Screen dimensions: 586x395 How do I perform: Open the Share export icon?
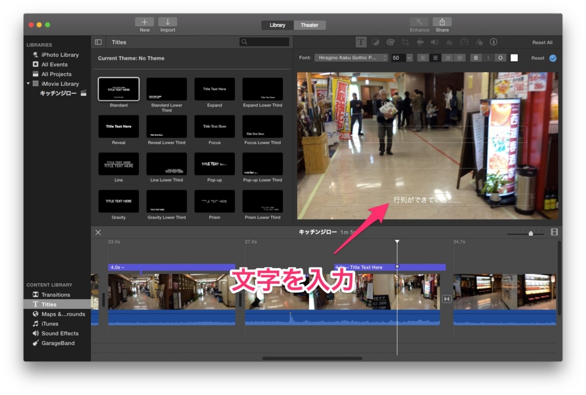[x=442, y=22]
